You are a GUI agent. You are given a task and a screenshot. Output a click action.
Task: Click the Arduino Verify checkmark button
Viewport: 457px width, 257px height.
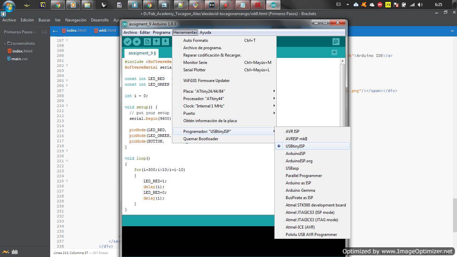(127, 41)
